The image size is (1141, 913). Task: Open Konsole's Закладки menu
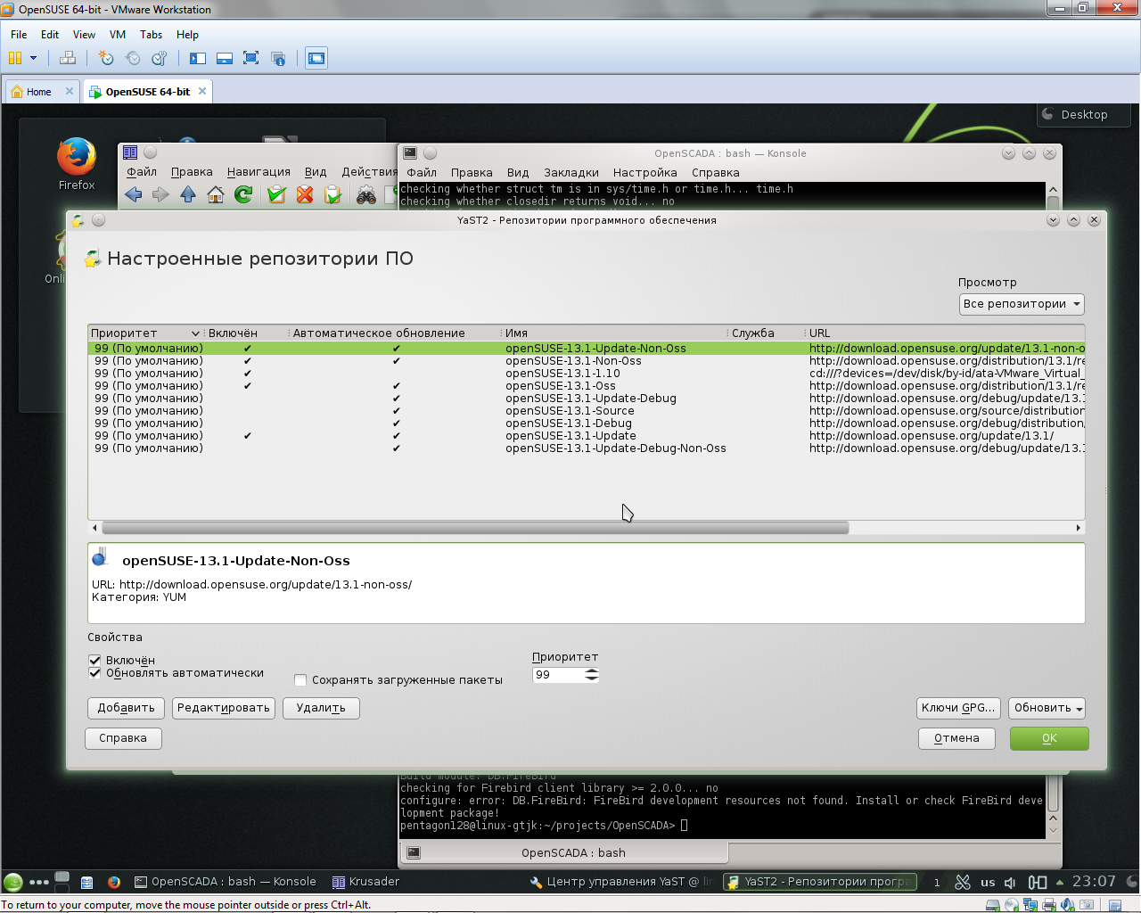[570, 173]
